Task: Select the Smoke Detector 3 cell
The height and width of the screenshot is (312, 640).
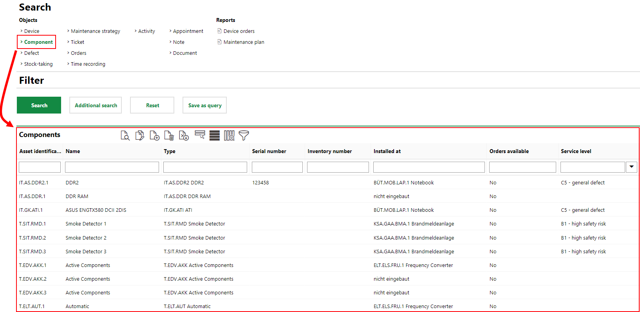Action: [86, 251]
